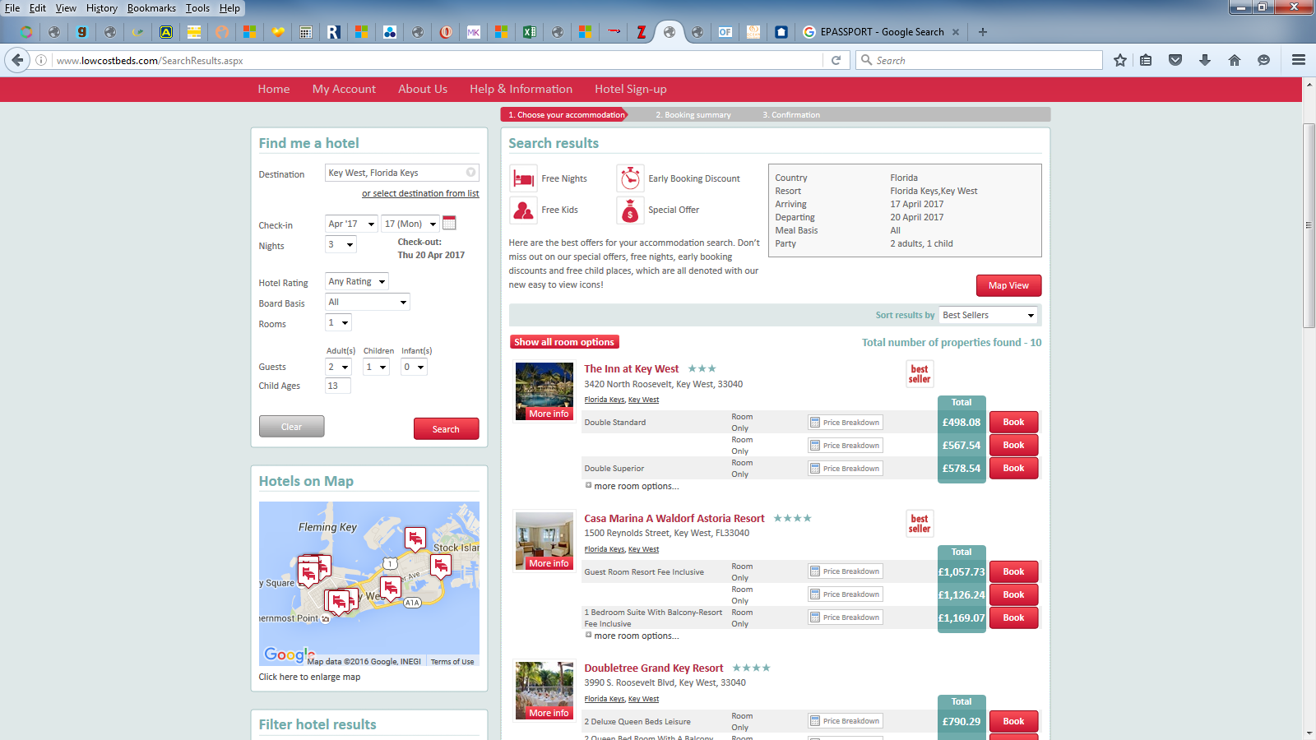Book the £498.08 Double Standard room
Image resolution: width=1316 pixels, height=740 pixels.
1013,422
